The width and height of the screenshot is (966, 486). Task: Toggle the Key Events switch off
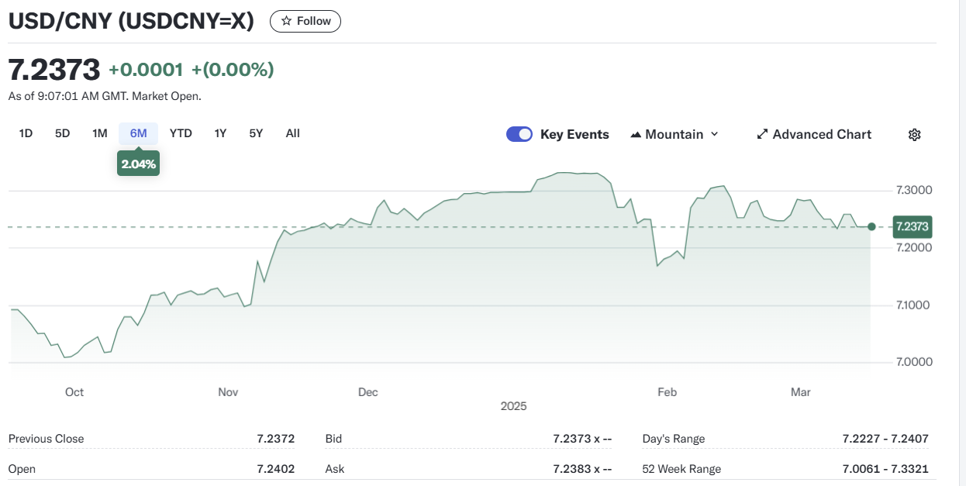click(x=519, y=134)
